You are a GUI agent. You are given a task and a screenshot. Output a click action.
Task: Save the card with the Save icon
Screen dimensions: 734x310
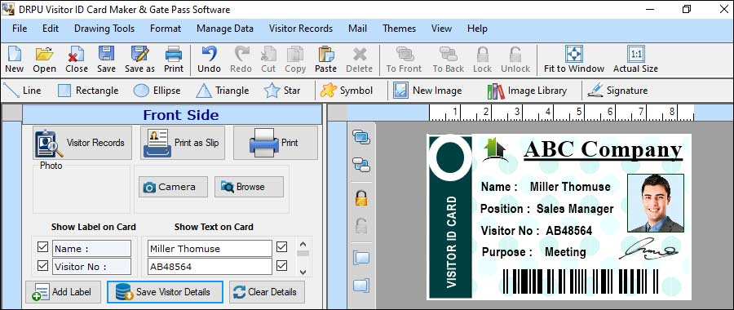(106, 59)
